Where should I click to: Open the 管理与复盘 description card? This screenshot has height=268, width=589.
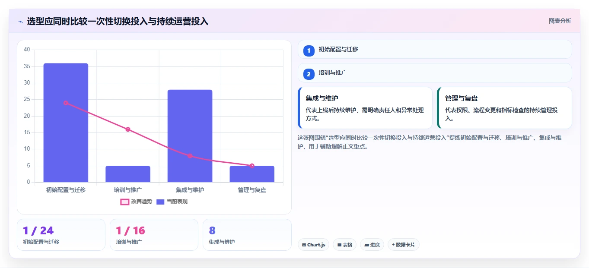point(505,108)
